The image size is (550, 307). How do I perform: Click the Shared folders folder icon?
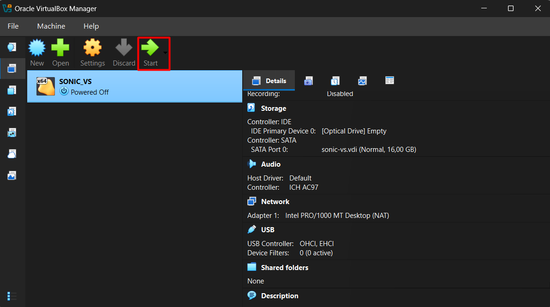251,267
